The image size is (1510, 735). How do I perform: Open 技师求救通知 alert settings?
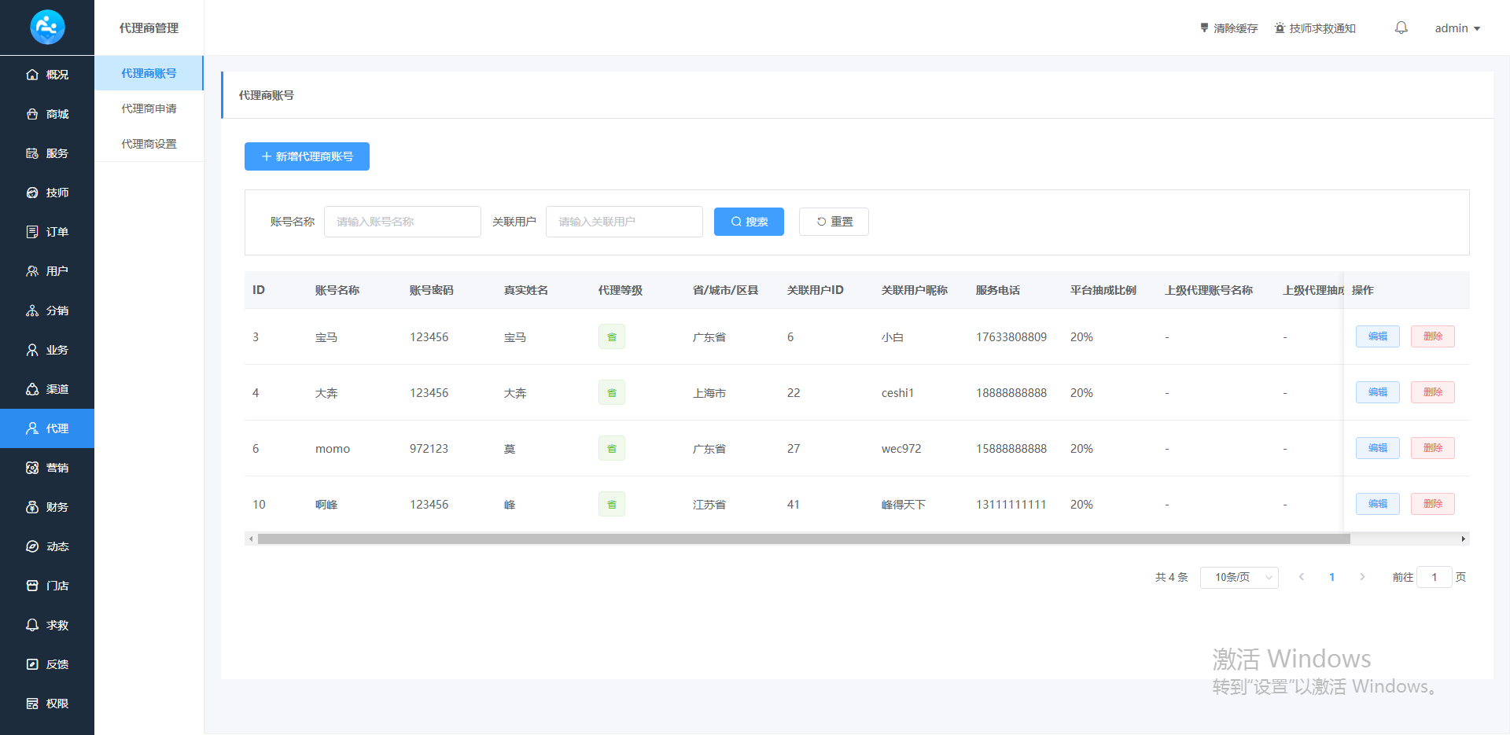[x=1315, y=28]
